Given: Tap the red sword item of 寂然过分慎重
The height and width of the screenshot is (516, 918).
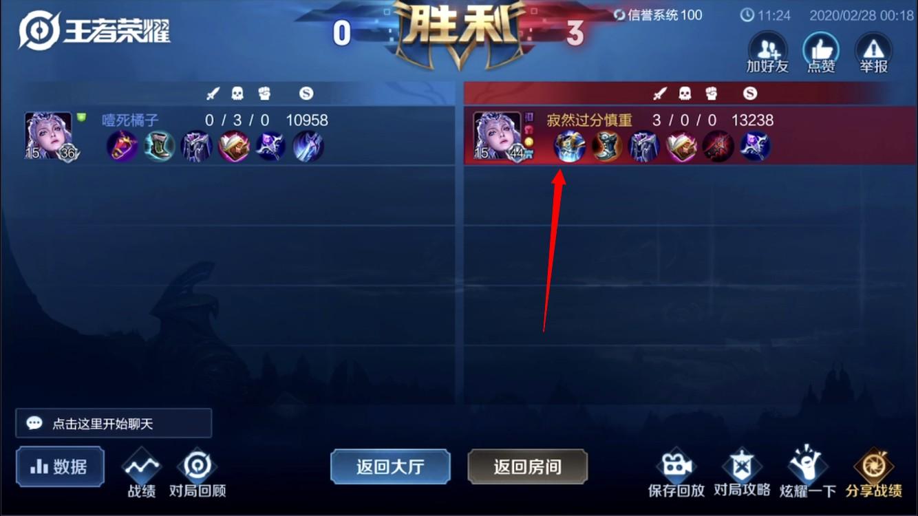Looking at the screenshot, I should pos(718,147).
